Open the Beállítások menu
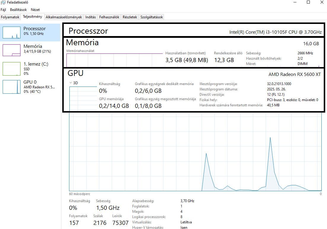The width and height of the screenshot is (327, 229). [x=18, y=10]
